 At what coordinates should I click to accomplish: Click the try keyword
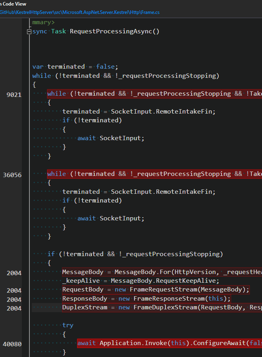68,325
